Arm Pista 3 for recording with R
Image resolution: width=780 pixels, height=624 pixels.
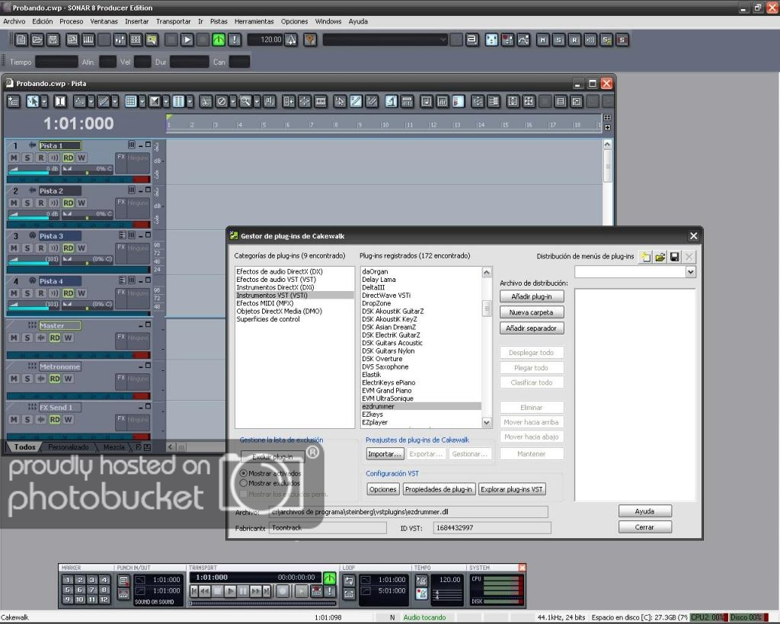tap(40, 248)
